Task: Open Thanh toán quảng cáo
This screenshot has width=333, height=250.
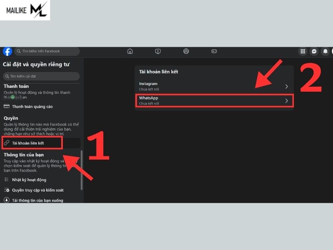Action: click(32, 107)
